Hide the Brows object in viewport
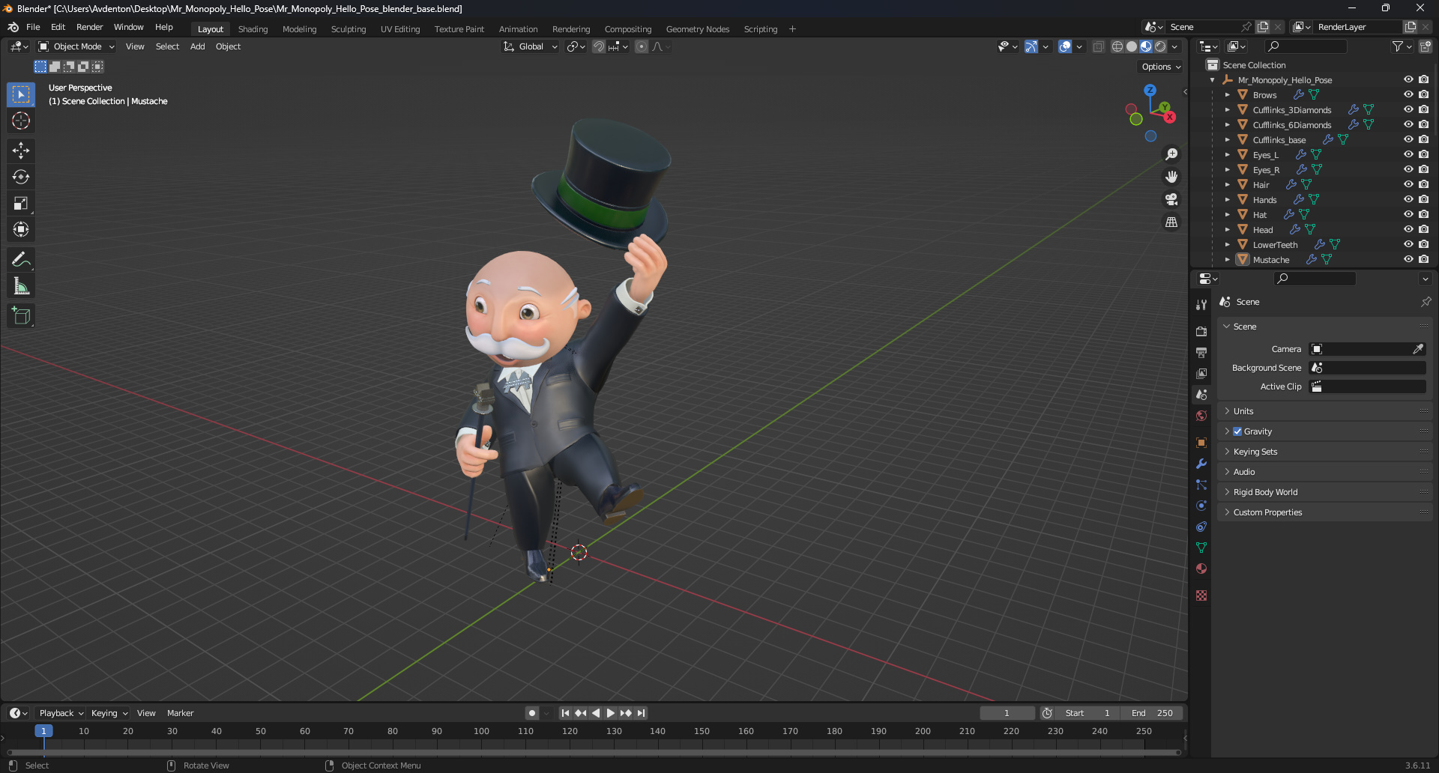The width and height of the screenshot is (1439, 773). click(1408, 94)
